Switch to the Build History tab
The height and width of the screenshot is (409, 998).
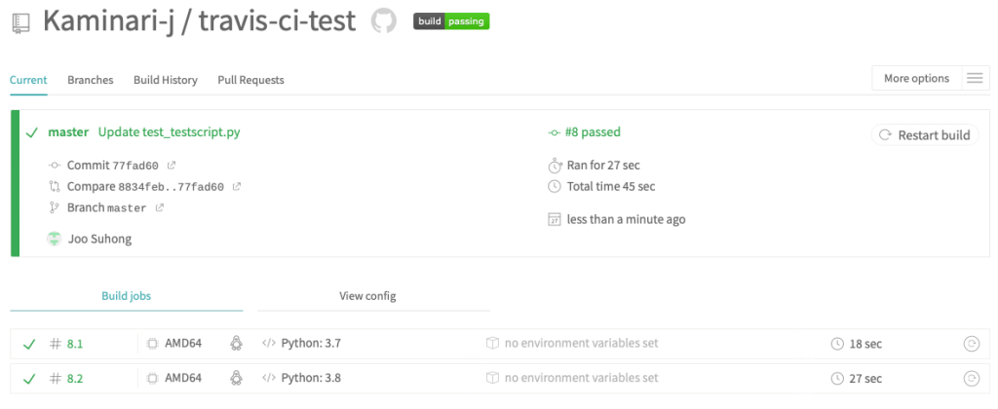166,80
